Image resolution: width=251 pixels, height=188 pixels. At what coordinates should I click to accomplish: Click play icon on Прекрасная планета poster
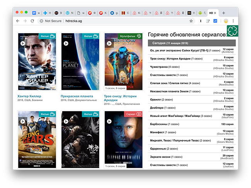pyautogui.click(x=66, y=44)
